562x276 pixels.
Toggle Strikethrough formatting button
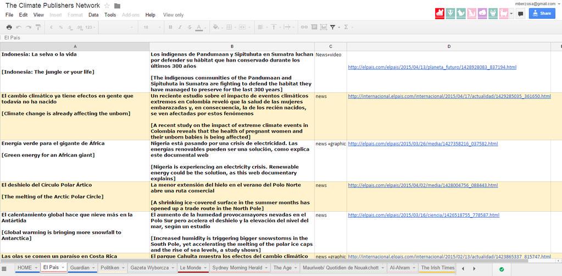coord(190,27)
